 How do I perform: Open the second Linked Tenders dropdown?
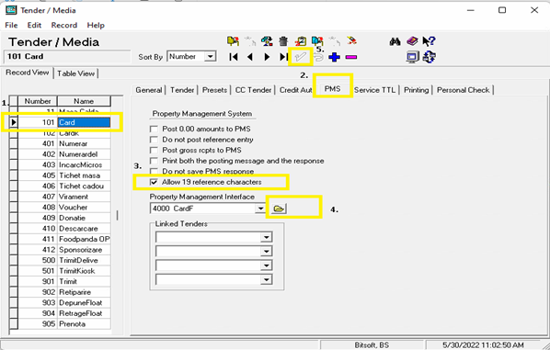[266, 252]
